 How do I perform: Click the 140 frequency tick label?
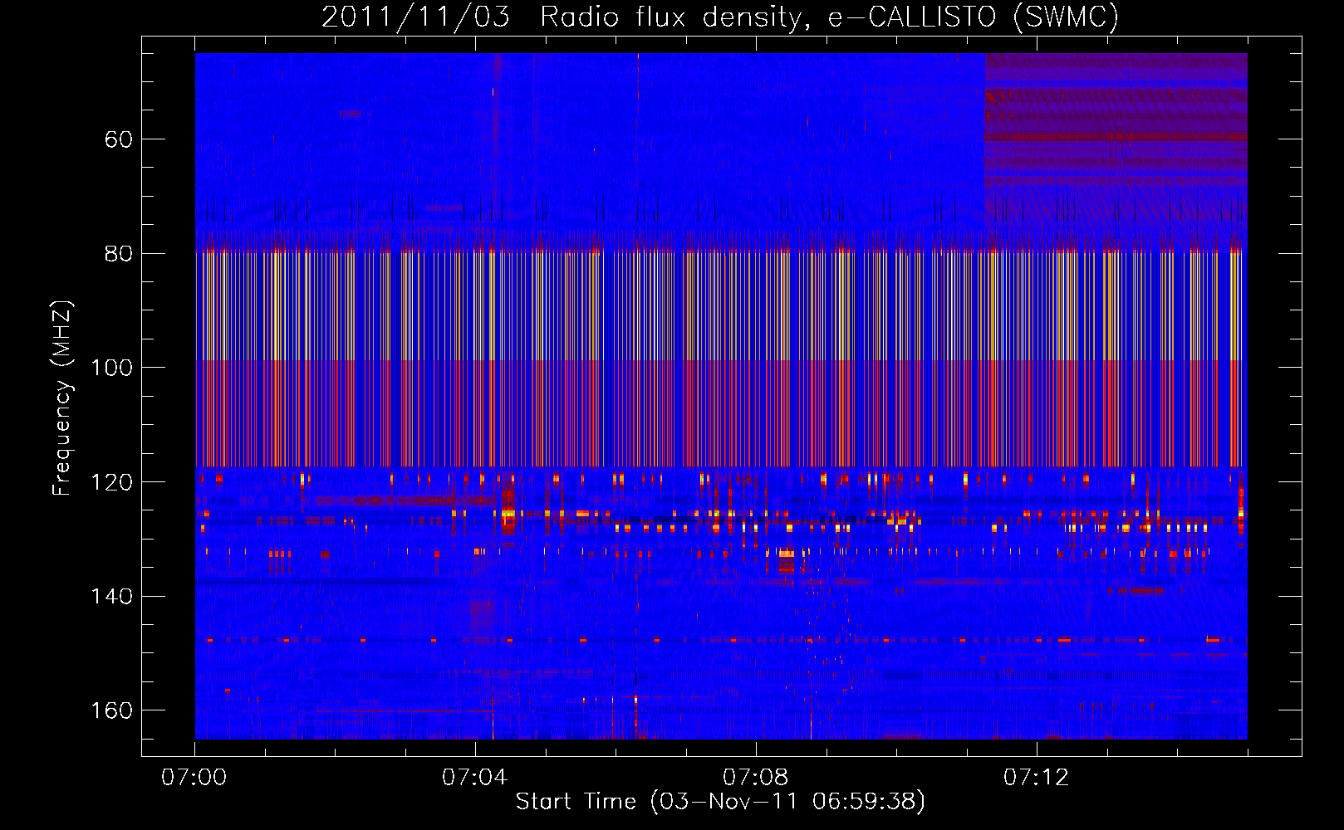pos(111,597)
